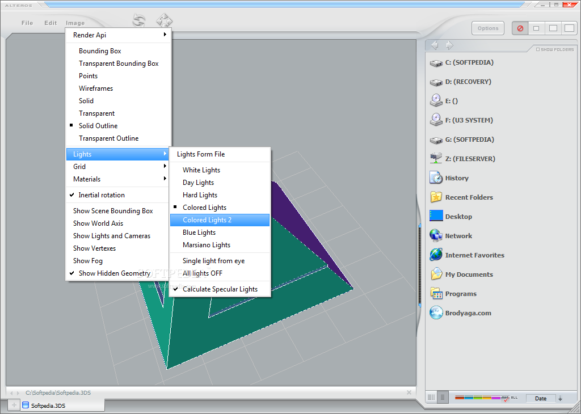Select Colored Lights radio option
This screenshot has height=414, width=581.
[x=220, y=208]
